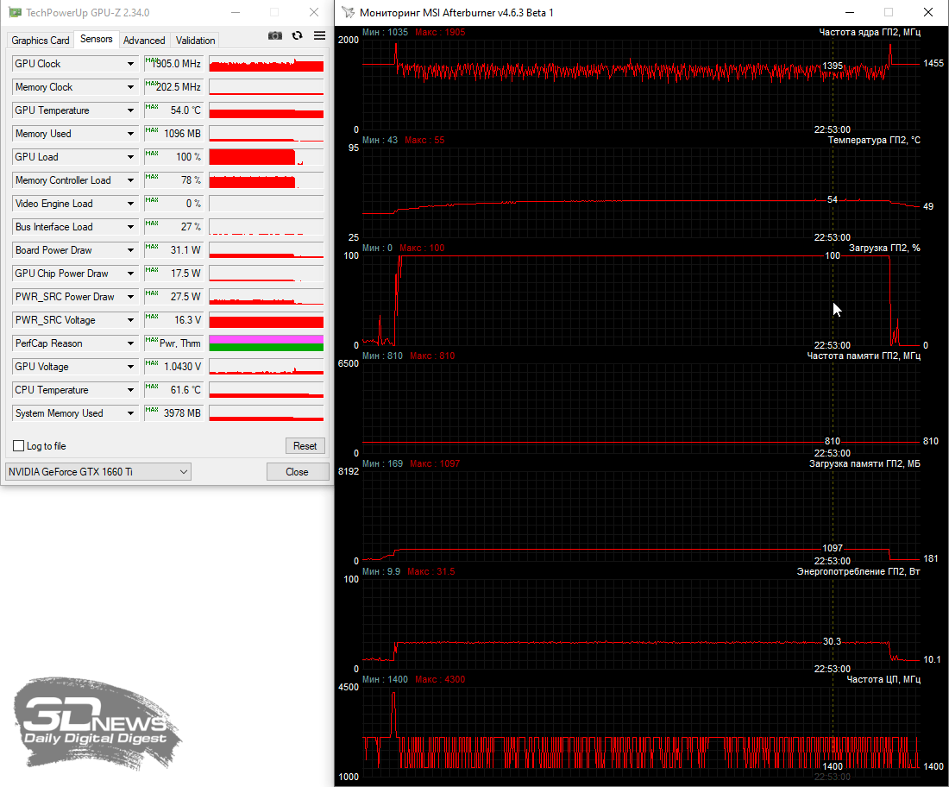Open the Memory Clock sensor dropdown

130,87
